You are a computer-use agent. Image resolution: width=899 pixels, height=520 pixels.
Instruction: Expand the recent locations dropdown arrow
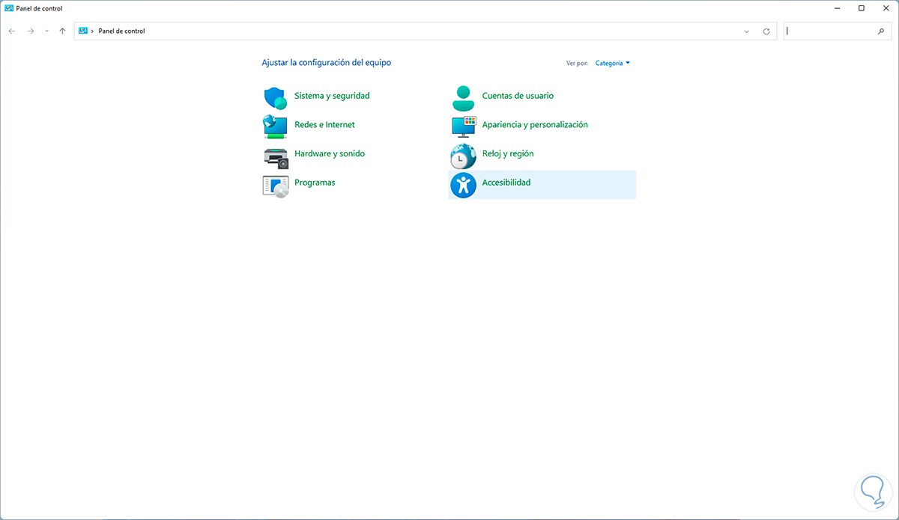click(x=46, y=31)
